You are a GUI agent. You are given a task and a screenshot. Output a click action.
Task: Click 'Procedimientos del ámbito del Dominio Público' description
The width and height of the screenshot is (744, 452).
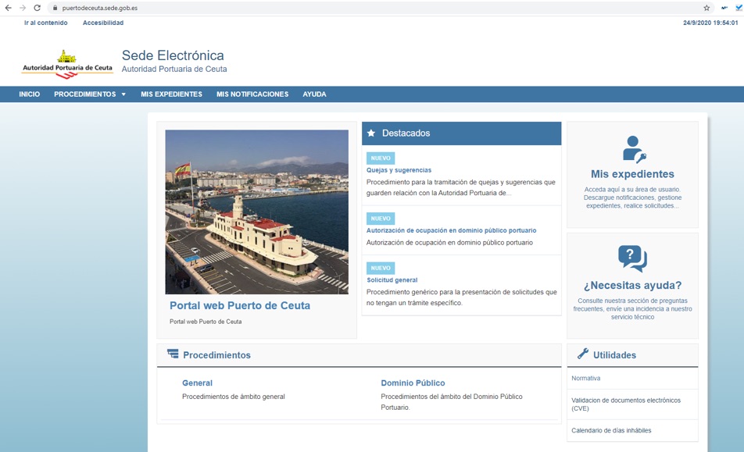(x=451, y=402)
